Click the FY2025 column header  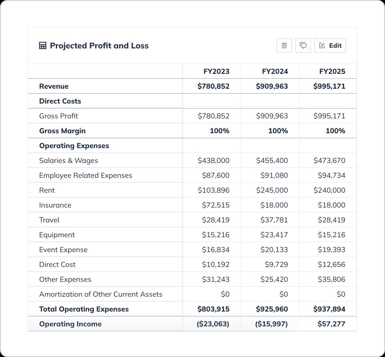(x=332, y=71)
